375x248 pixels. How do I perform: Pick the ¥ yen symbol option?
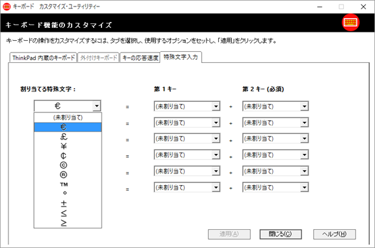(68, 146)
